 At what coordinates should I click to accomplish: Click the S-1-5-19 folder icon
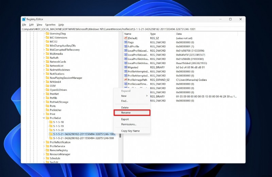coord(51,126)
